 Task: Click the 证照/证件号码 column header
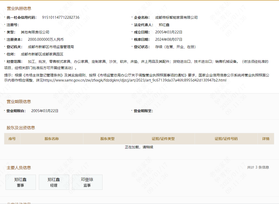point(226,139)
